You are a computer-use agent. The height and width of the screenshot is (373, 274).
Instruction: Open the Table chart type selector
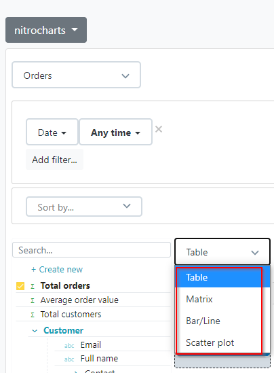[222, 251]
